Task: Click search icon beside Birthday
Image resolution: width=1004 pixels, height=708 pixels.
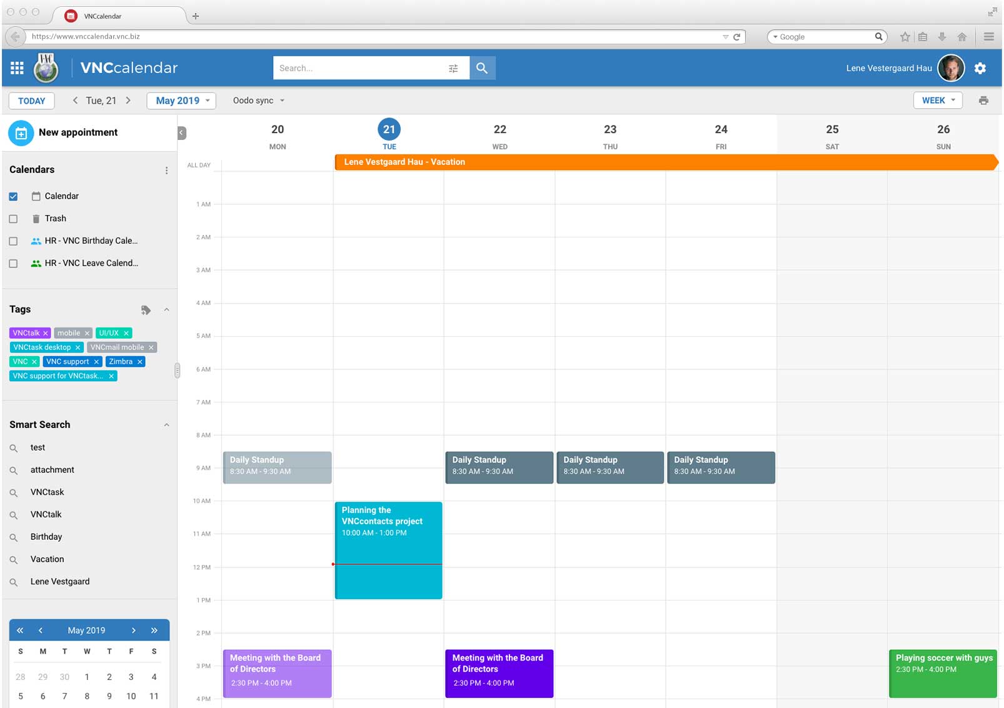Action: click(13, 537)
